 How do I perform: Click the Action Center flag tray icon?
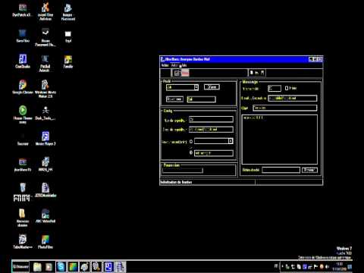315,267
